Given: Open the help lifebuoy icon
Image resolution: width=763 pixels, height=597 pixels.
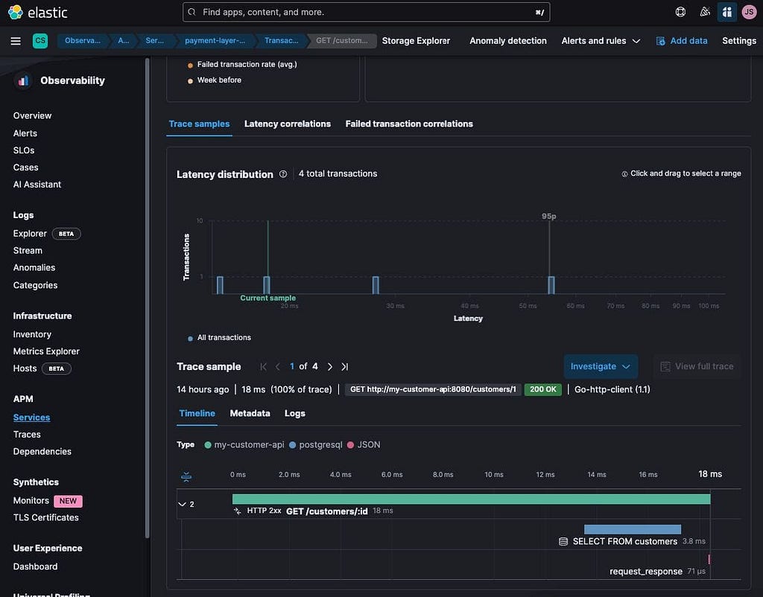Looking at the screenshot, I should click(x=680, y=12).
